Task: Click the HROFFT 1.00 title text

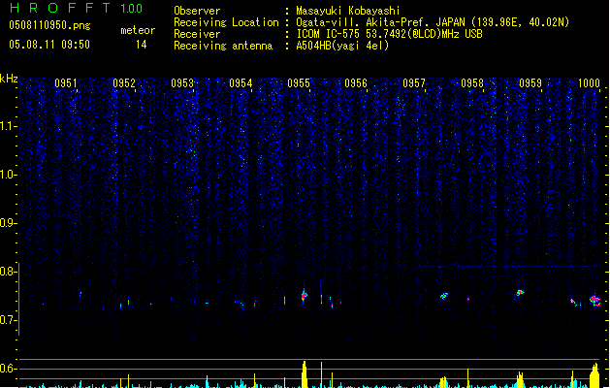Action: tap(77, 8)
